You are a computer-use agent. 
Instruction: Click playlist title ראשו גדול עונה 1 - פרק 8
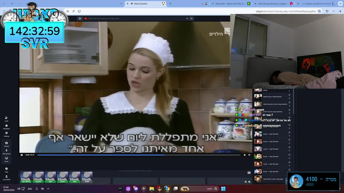(x=271, y=172)
